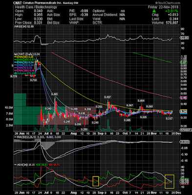Click the Prev Close value 0.331
The width and height of the screenshot is (192, 195).
(39, 22)
